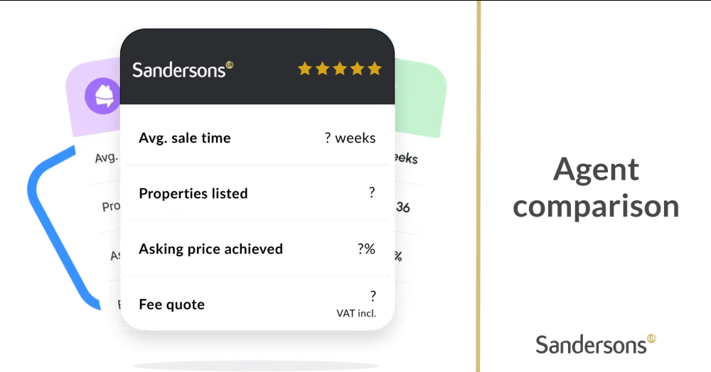Select the fourth gold rating star
The width and height of the screenshot is (711, 372).
[357, 69]
